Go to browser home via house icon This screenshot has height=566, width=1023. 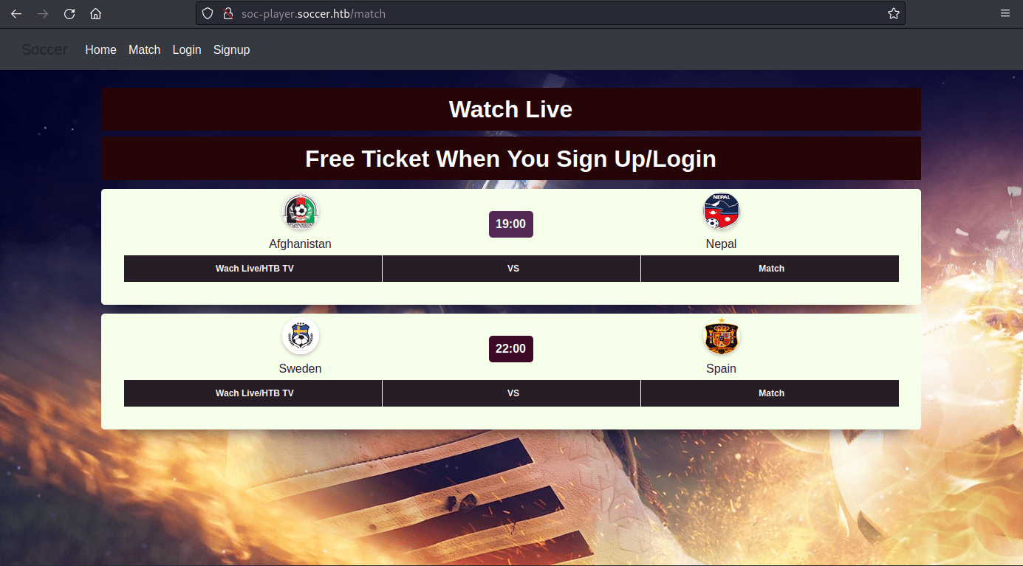tap(95, 13)
